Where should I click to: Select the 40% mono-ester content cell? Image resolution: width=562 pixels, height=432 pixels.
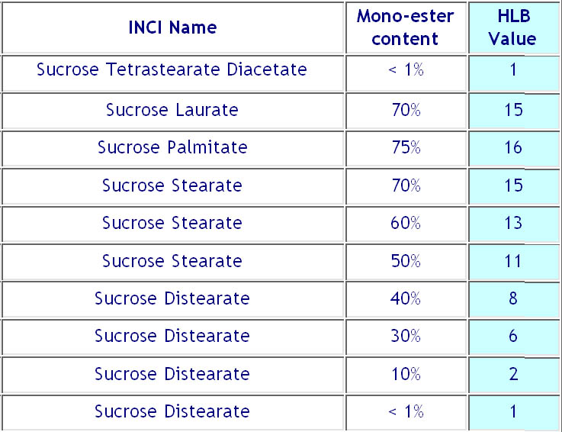coord(405,298)
